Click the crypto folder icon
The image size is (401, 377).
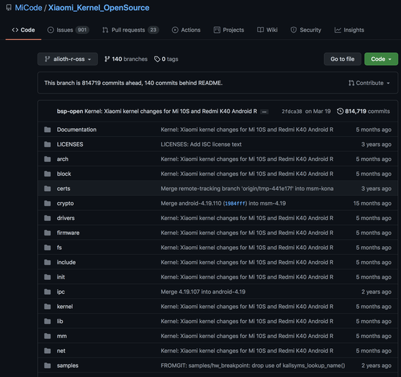point(48,204)
